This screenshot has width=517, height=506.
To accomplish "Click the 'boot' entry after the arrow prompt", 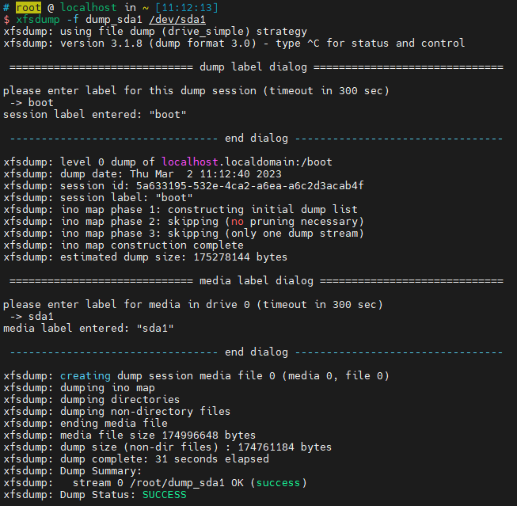I will point(41,102).
